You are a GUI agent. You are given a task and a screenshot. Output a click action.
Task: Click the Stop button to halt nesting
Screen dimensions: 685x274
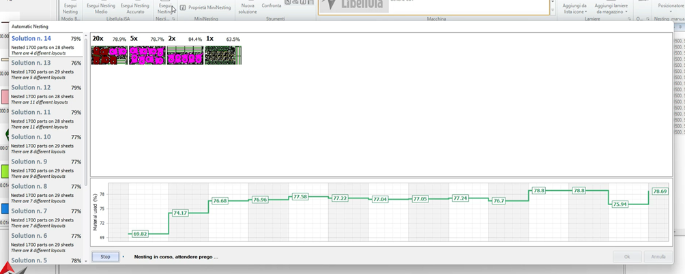tap(105, 257)
